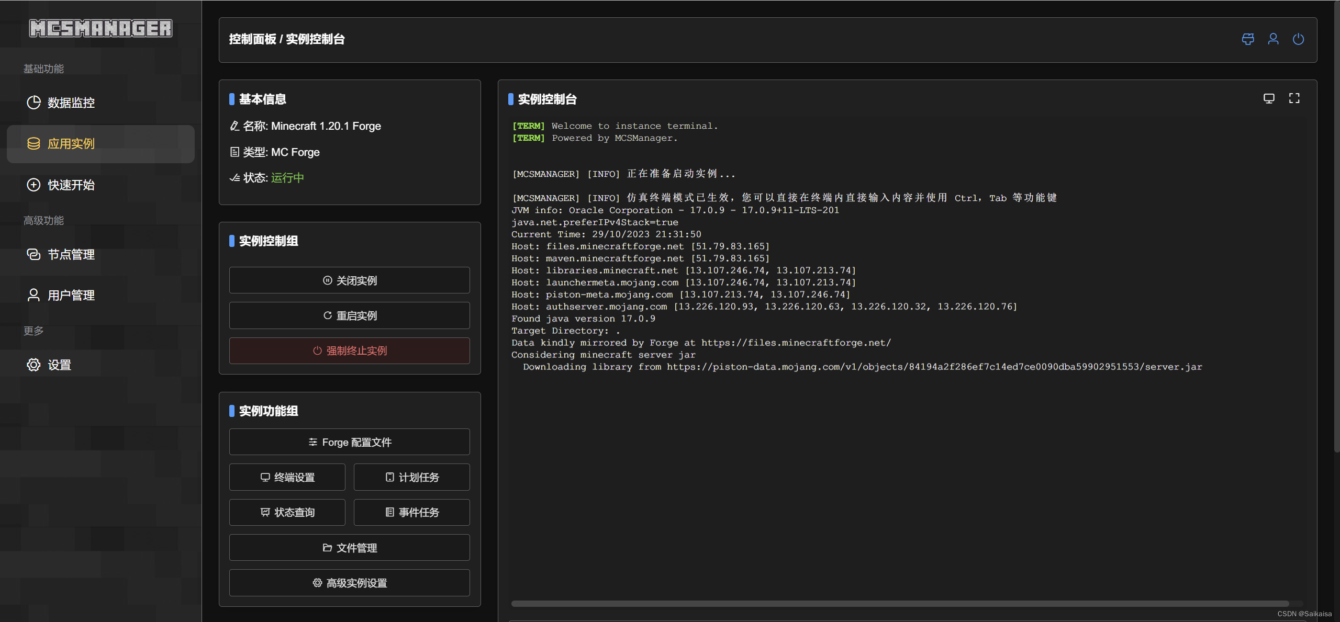Click the page vertical scrollbar
The height and width of the screenshot is (622, 1340).
pyautogui.click(x=1337, y=226)
